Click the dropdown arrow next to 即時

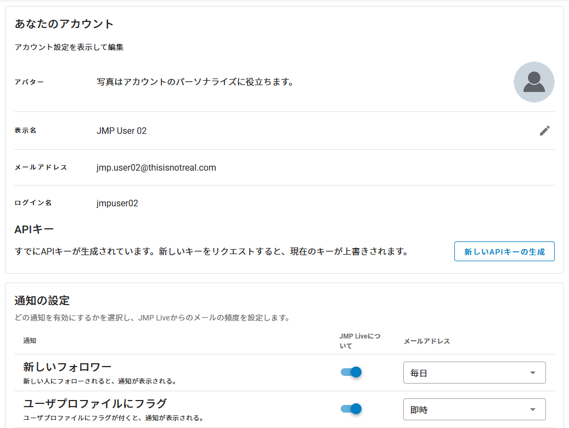click(532, 409)
